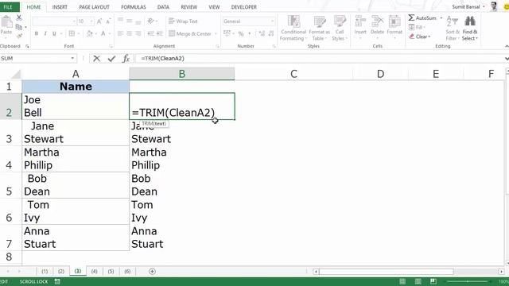Open Sort & Filter menu

pos(453,29)
